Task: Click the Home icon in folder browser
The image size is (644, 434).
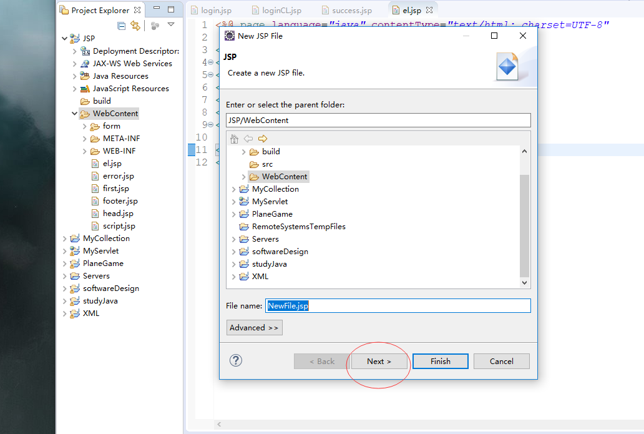Action: tap(234, 139)
